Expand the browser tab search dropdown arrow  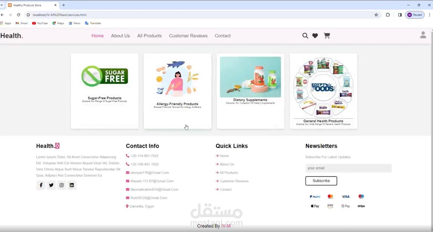(x=2, y=5)
